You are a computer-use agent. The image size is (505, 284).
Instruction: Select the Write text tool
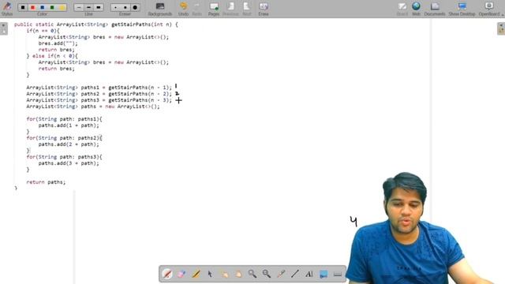tap(309, 274)
